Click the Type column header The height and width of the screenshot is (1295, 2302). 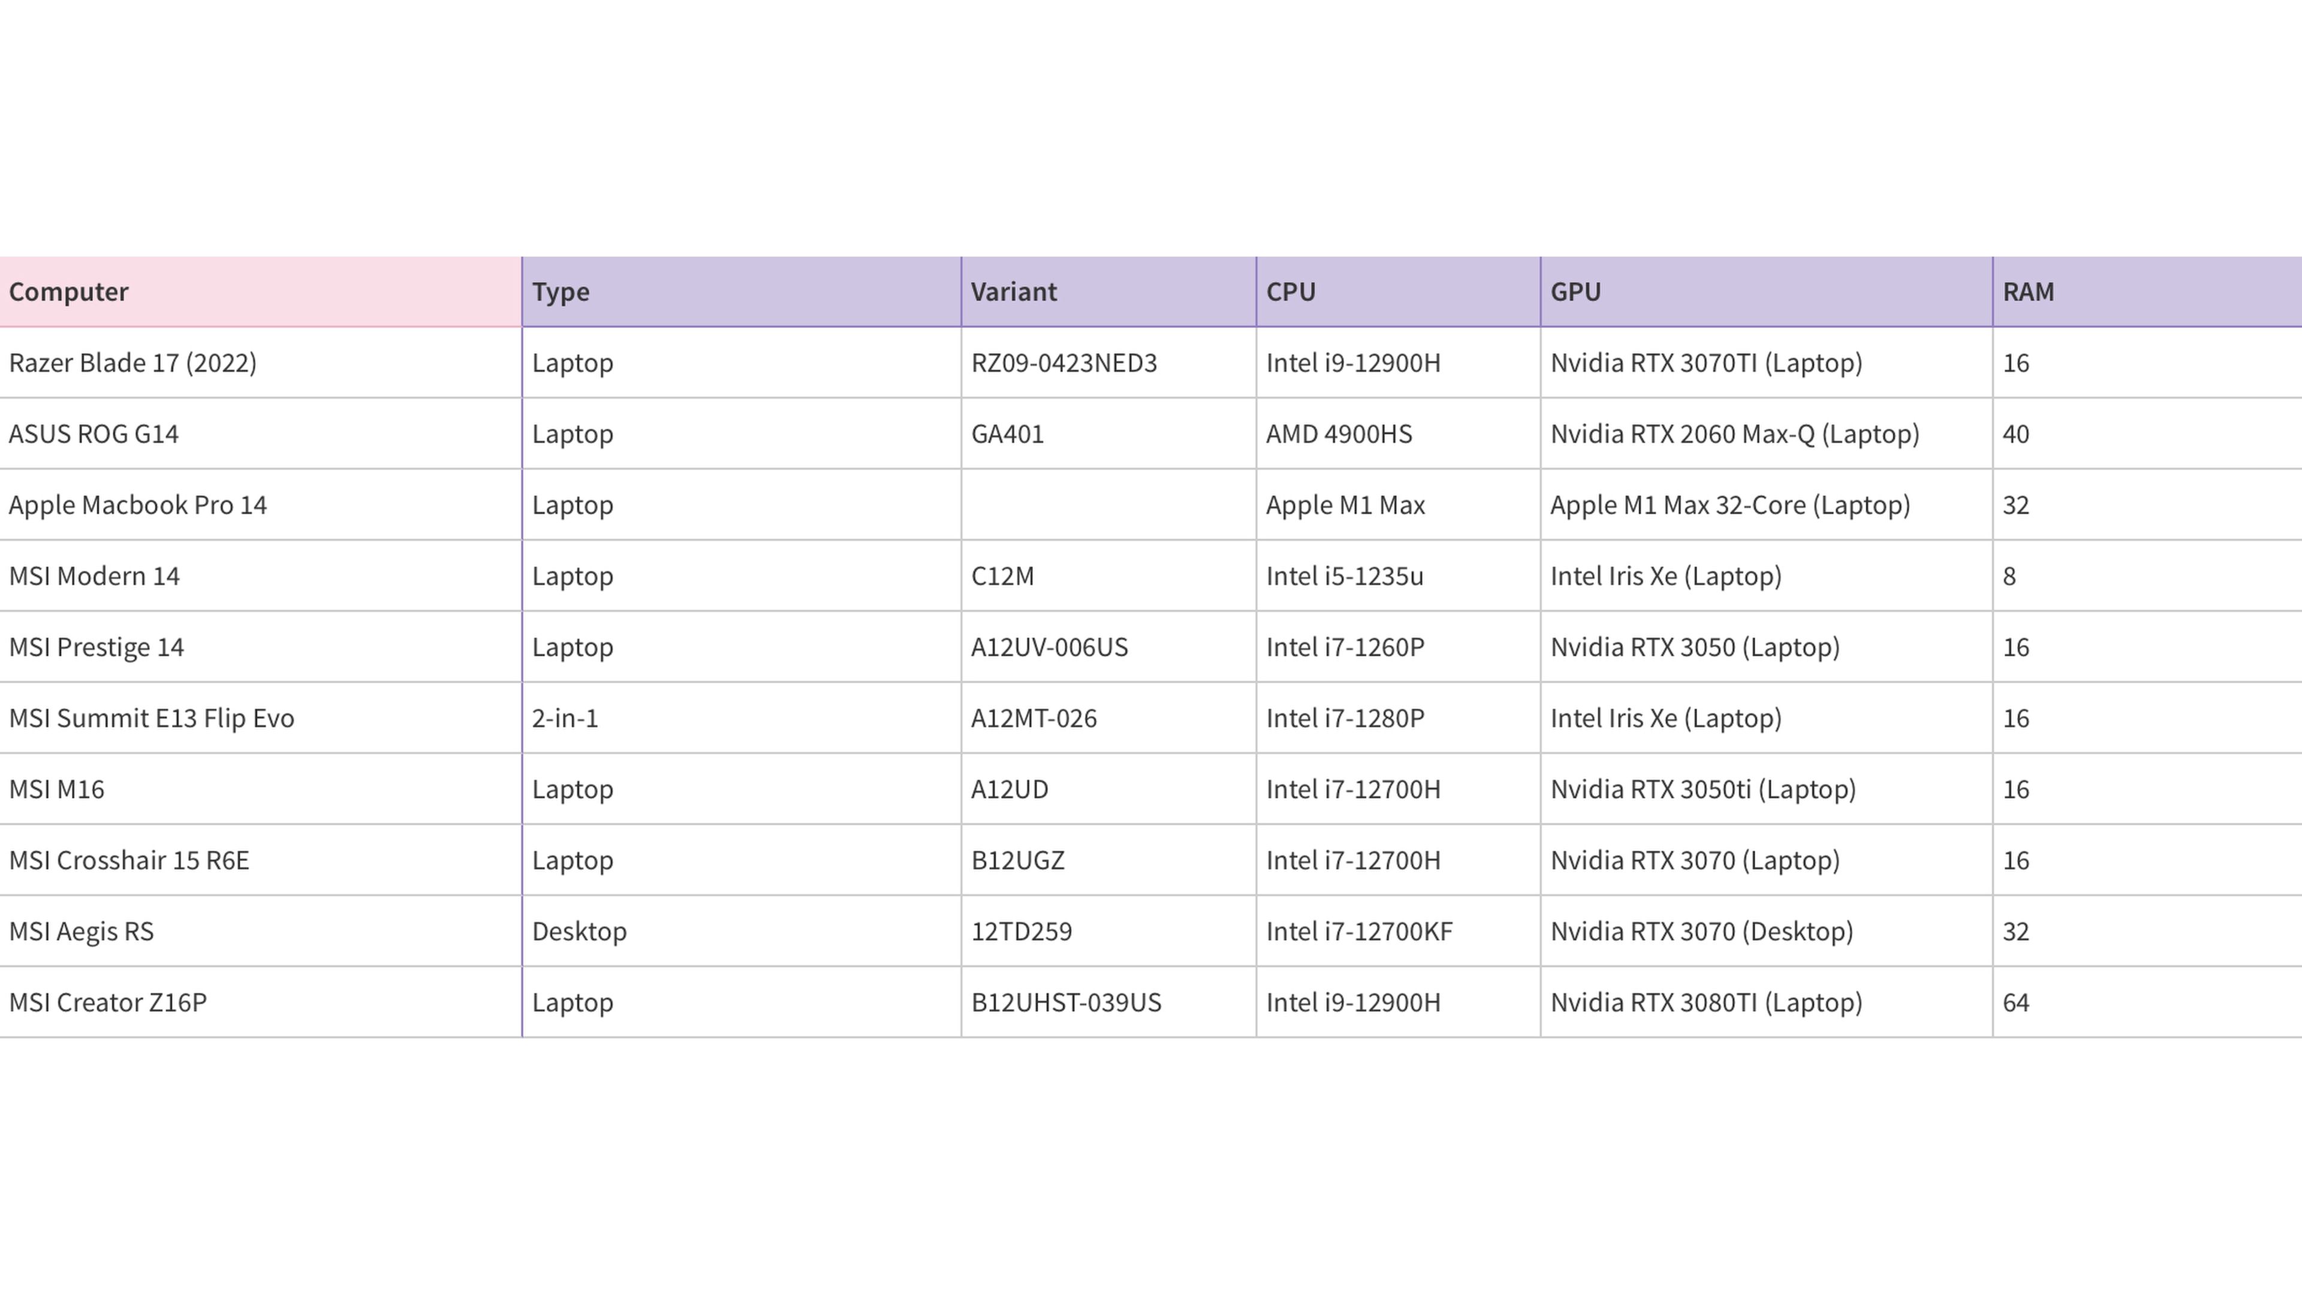click(x=742, y=291)
